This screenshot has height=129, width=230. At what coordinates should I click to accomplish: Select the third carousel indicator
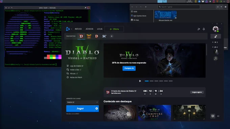[x=156, y=81]
